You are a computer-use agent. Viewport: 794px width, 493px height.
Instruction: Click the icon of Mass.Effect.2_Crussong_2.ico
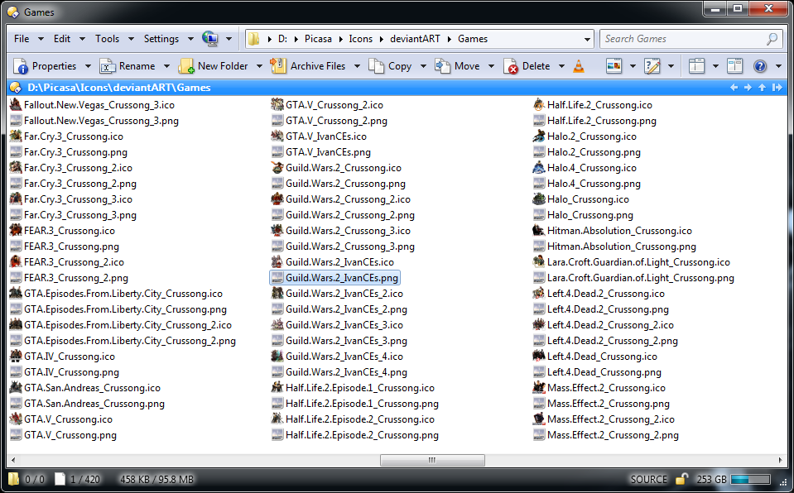click(539, 419)
